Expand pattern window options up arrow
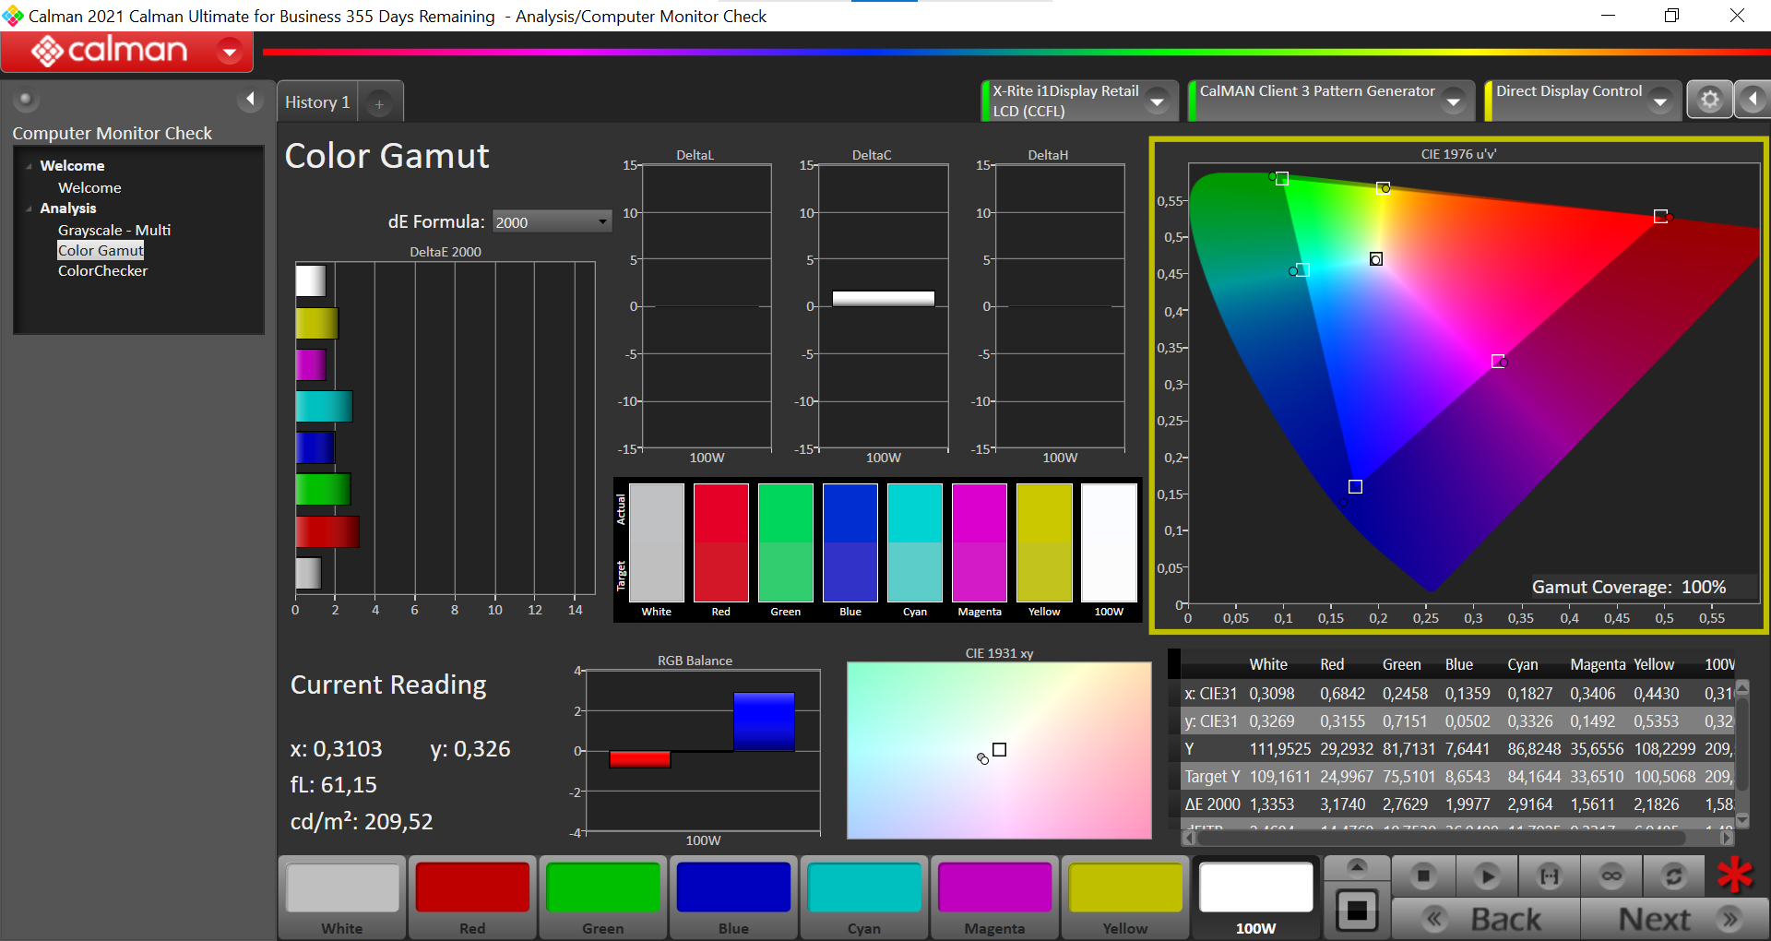 pos(1357,866)
